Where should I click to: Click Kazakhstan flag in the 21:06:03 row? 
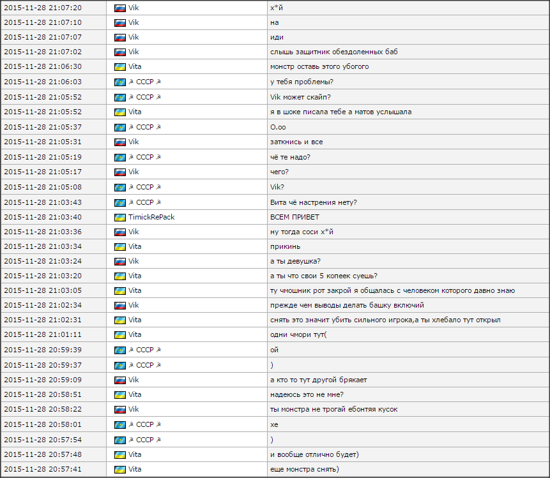[x=119, y=82]
